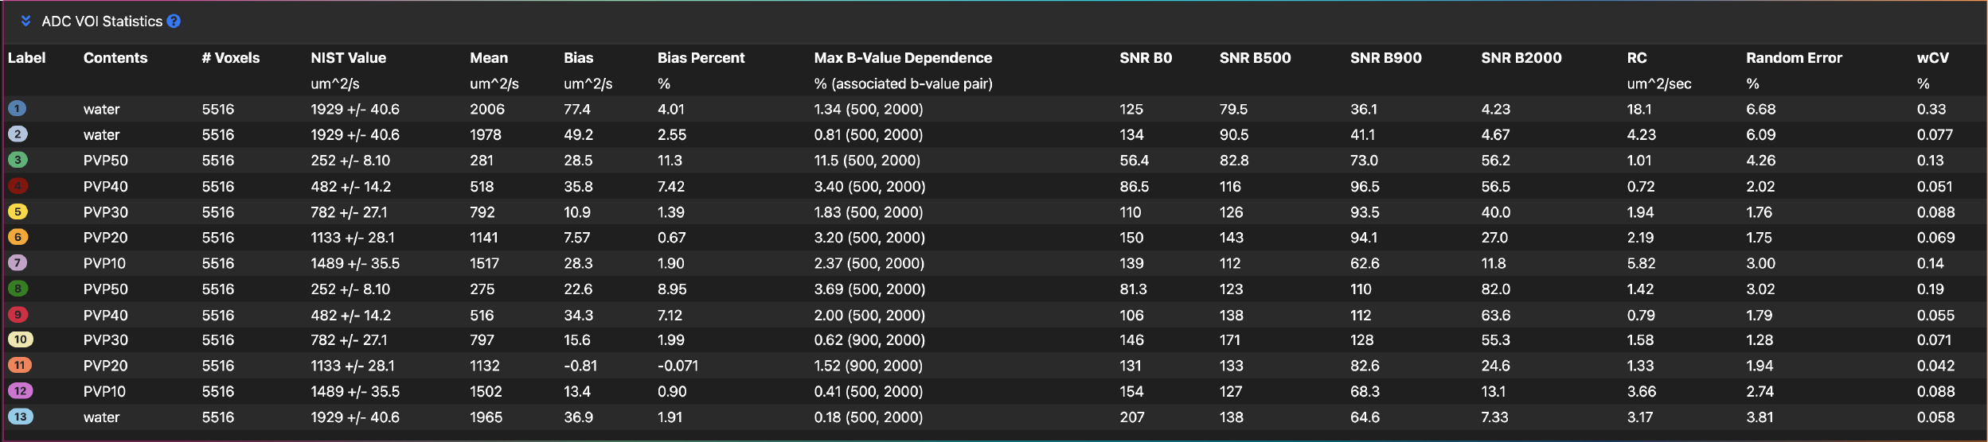Click the SNR B2000 column header

coord(1521,58)
